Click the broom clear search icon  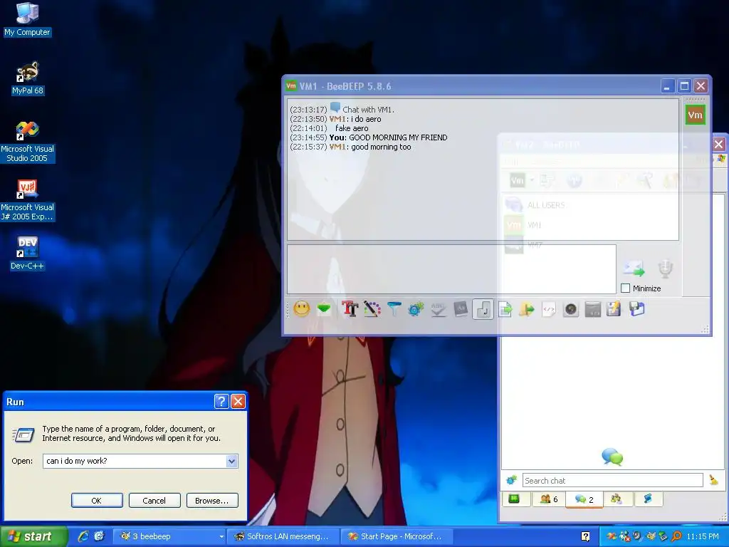tap(714, 480)
